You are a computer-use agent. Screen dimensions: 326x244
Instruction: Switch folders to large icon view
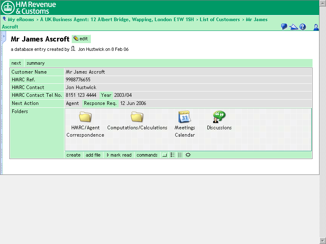165,155
